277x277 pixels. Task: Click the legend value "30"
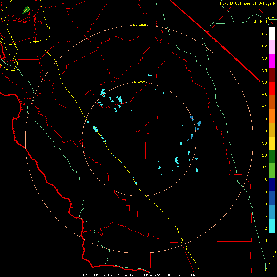click(264, 143)
